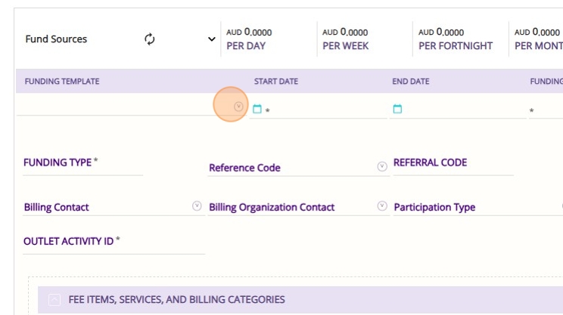Click the Per Week amount summary
This screenshot has width=563, height=315.
tap(346, 39)
